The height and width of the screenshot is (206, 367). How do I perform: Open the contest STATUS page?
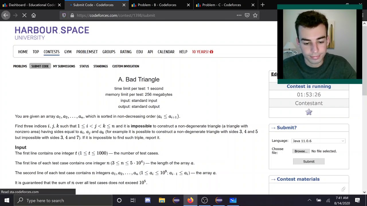click(x=84, y=66)
